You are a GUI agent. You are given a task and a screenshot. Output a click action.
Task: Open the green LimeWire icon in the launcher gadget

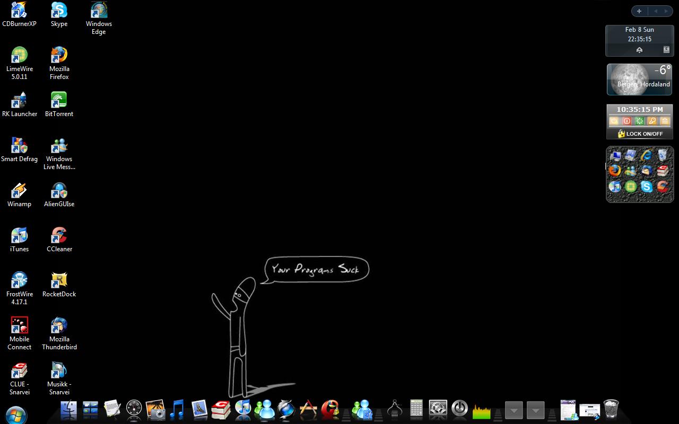click(631, 187)
